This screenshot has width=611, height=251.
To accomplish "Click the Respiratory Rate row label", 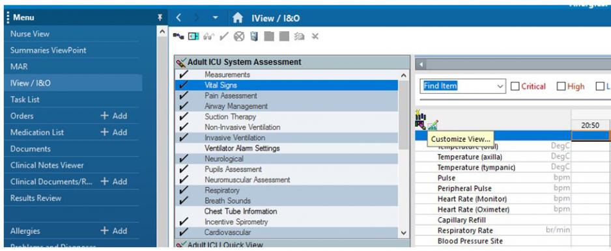I will 465,230.
